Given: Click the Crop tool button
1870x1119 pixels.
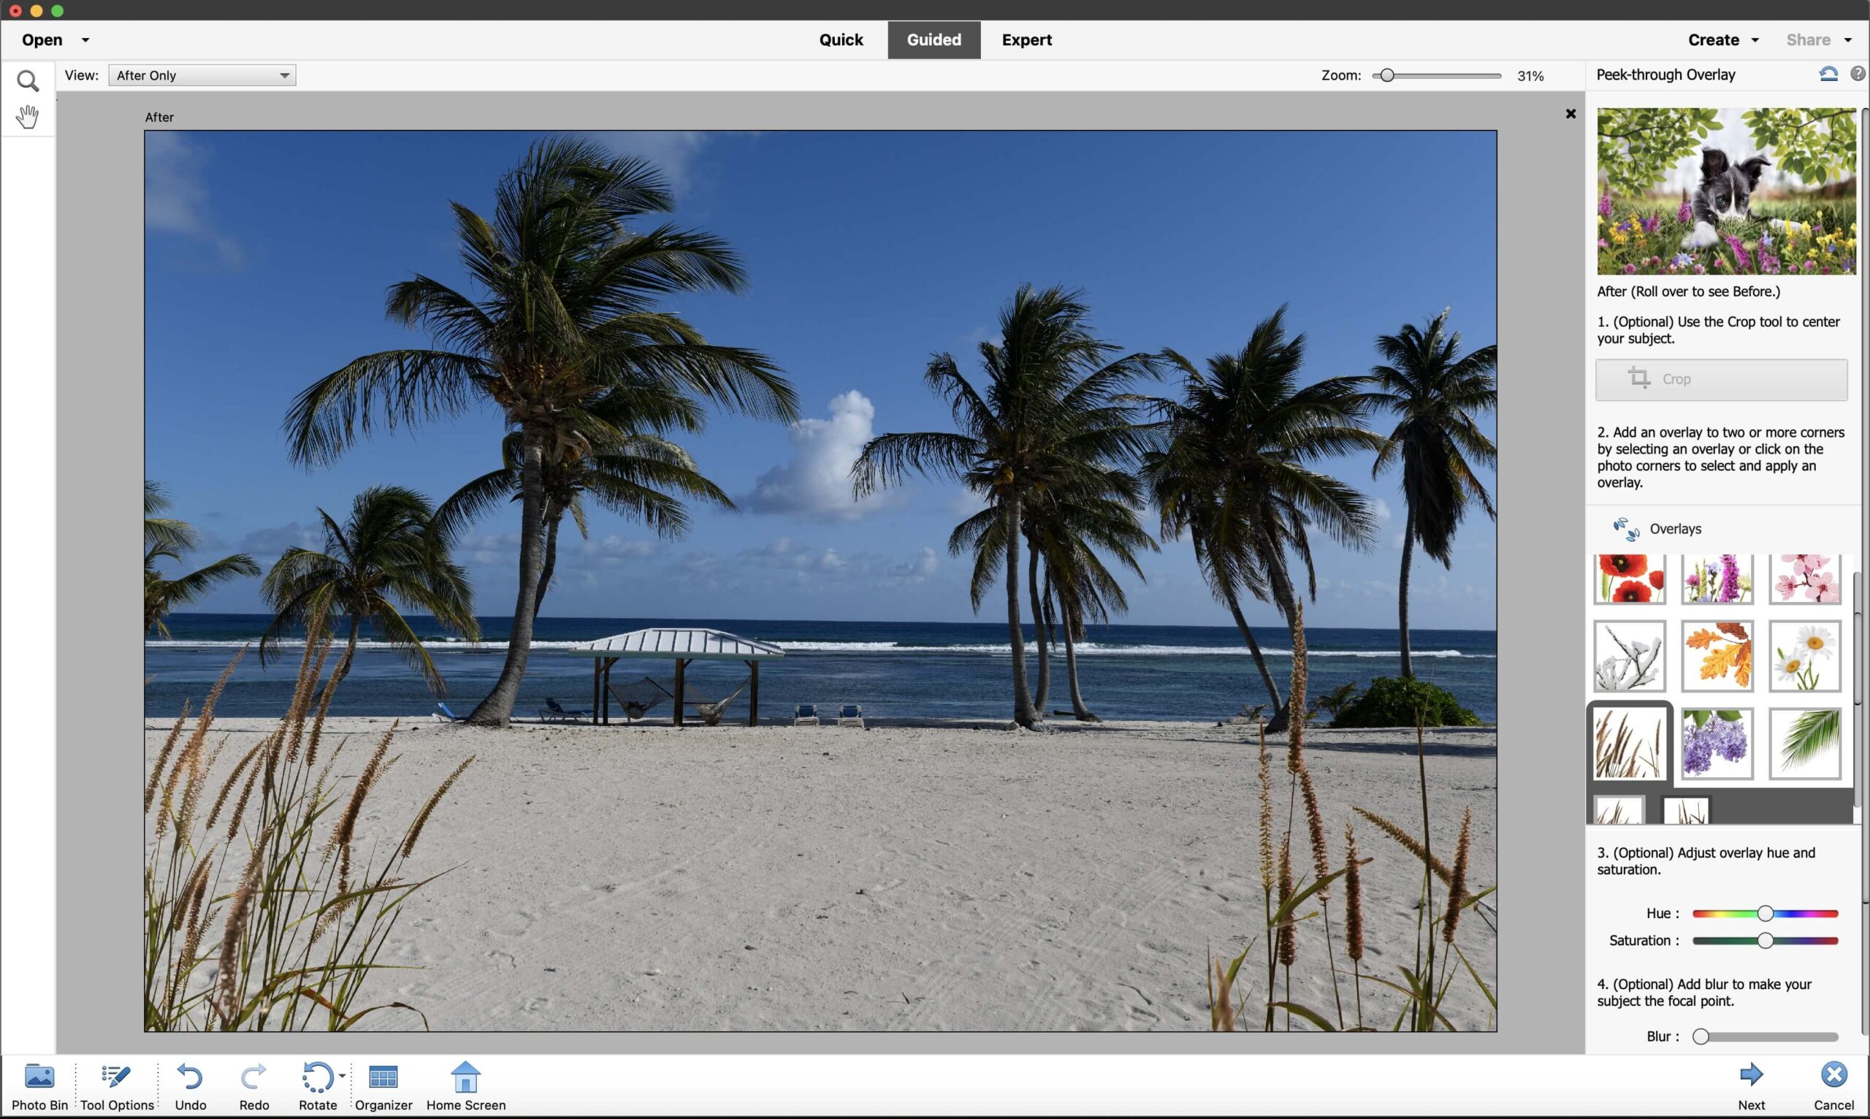Looking at the screenshot, I should click(x=1722, y=378).
